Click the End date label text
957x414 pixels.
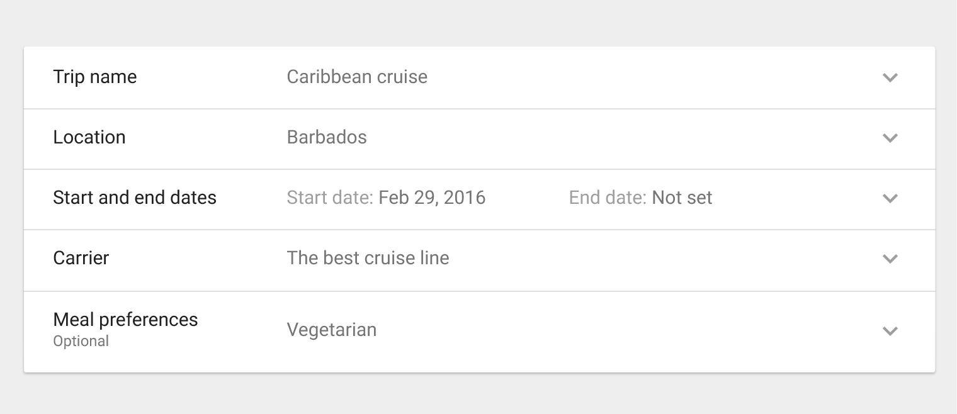pos(608,198)
